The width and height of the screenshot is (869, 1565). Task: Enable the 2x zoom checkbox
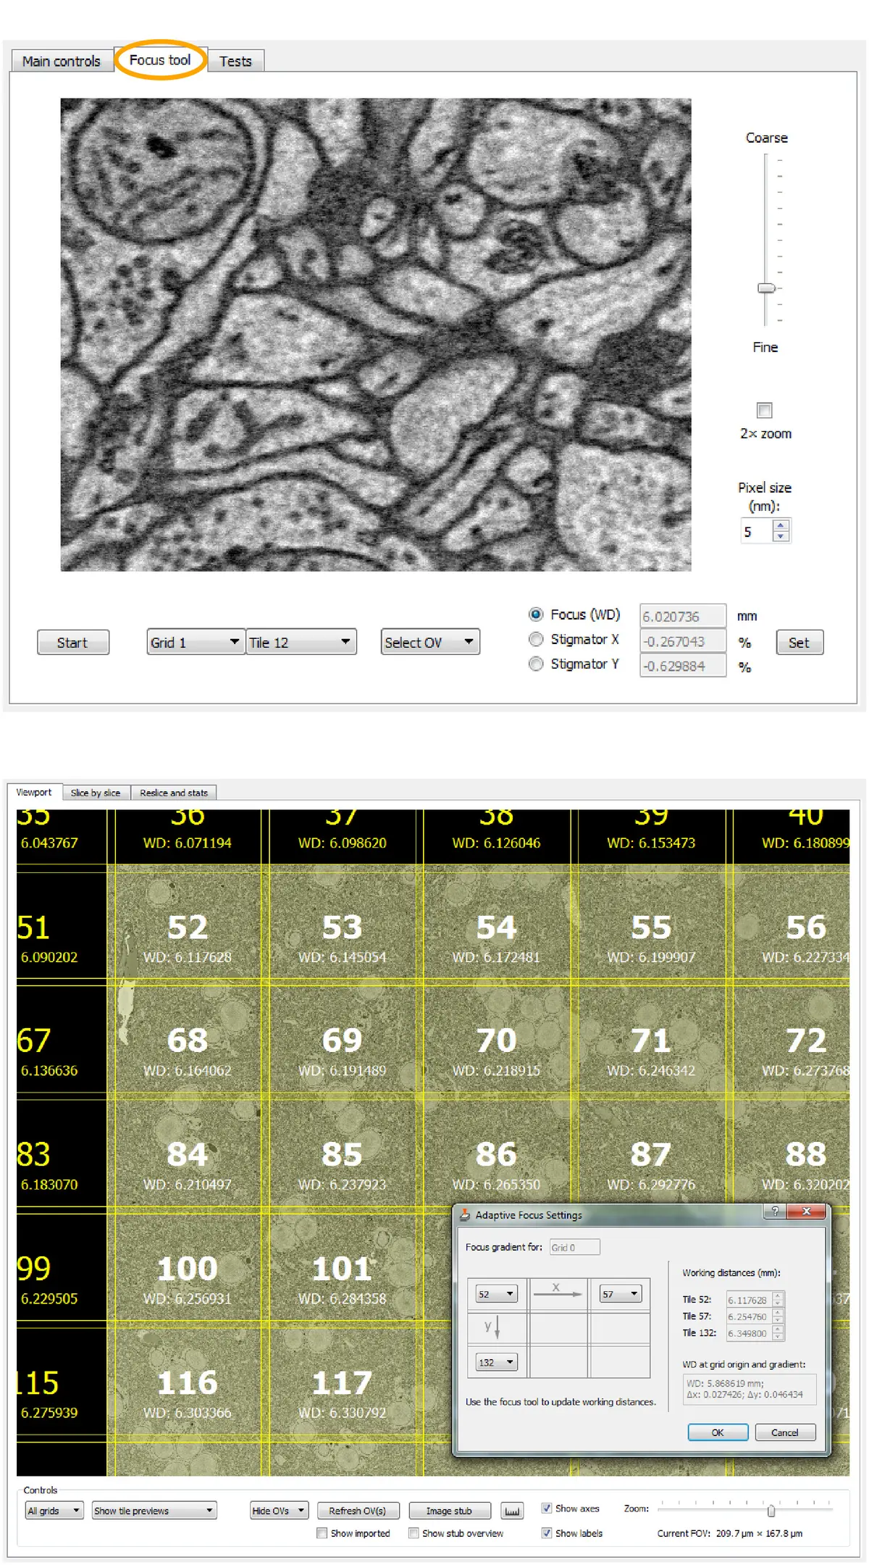click(x=764, y=410)
